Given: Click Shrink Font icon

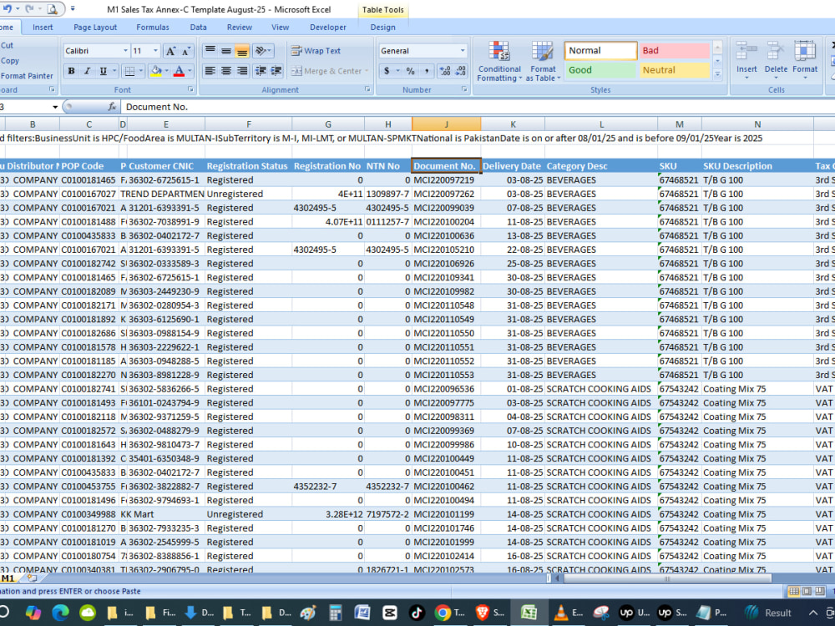Looking at the screenshot, I should point(185,51).
